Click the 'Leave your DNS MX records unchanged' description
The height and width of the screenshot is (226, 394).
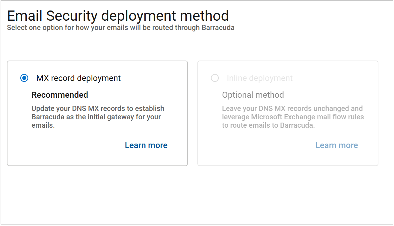click(x=293, y=117)
